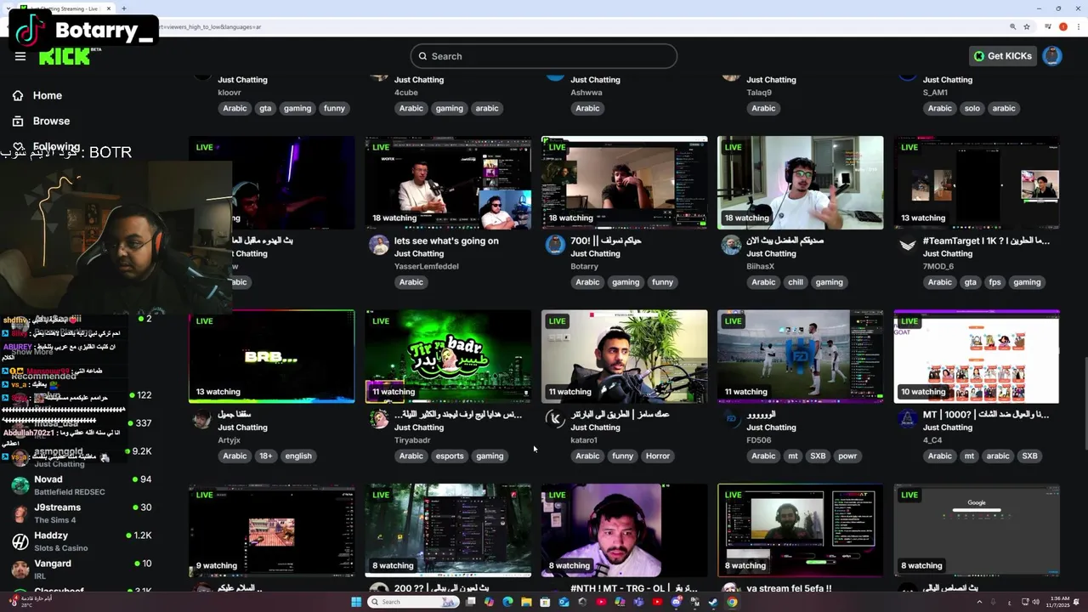This screenshot has width=1088, height=612.
Task: Open BRB stream thumbnail by Artyjx
Action: [x=272, y=356]
